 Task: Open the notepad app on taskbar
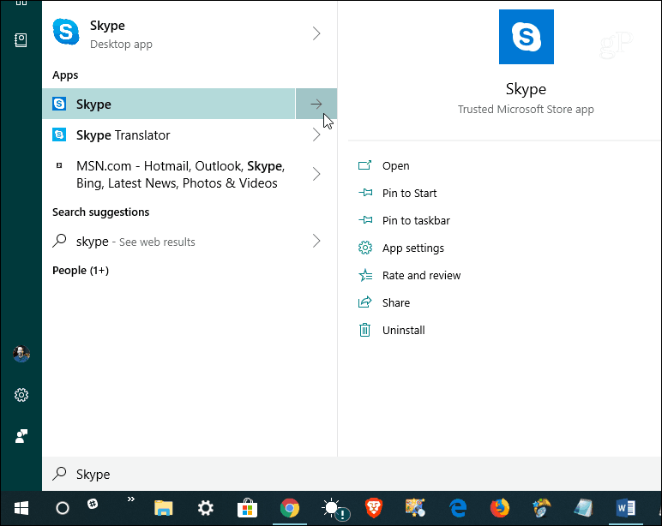(583, 508)
